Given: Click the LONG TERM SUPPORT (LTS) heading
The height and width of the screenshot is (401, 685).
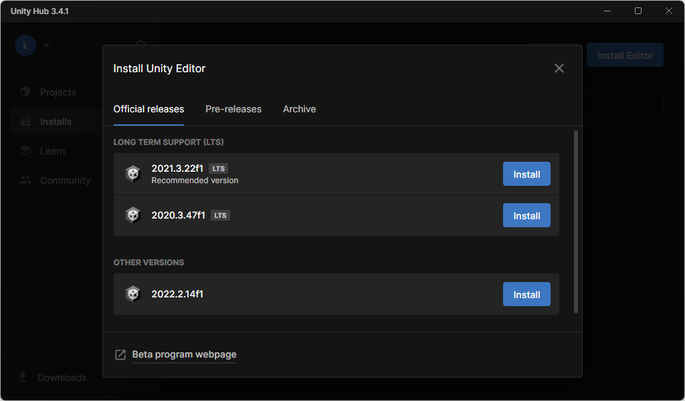Looking at the screenshot, I should click(168, 142).
